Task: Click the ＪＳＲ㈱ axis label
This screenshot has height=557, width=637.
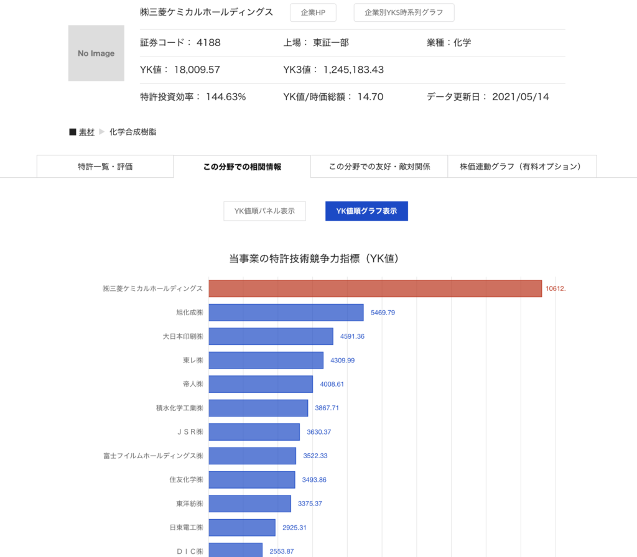Action: (x=190, y=432)
